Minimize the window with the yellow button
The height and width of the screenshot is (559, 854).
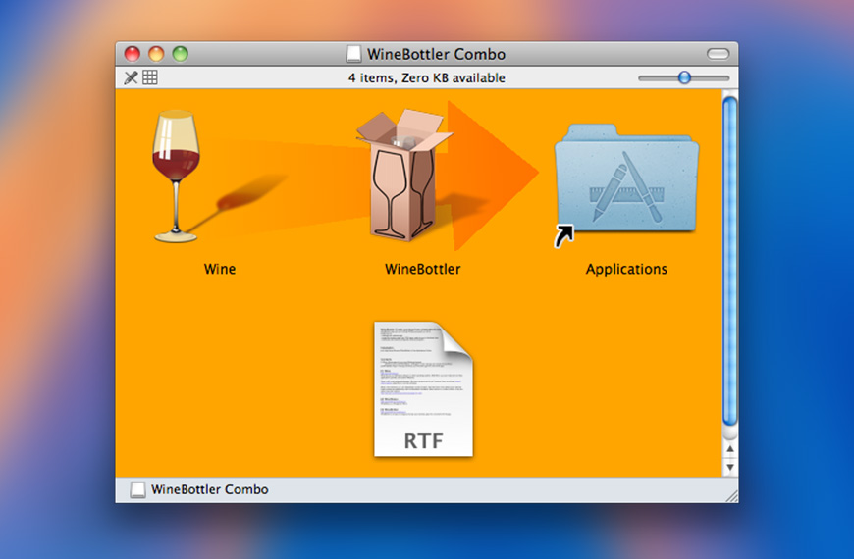click(x=156, y=54)
